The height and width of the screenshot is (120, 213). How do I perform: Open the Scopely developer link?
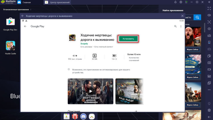tap(84, 44)
